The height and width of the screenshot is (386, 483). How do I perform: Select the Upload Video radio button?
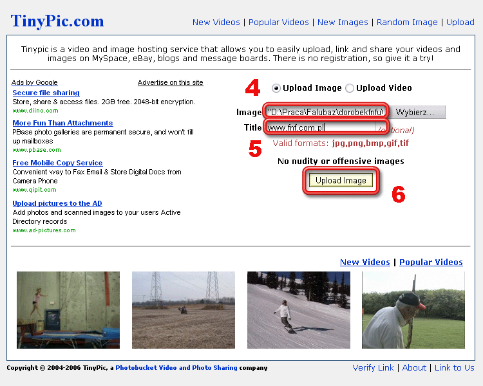click(349, 88)
